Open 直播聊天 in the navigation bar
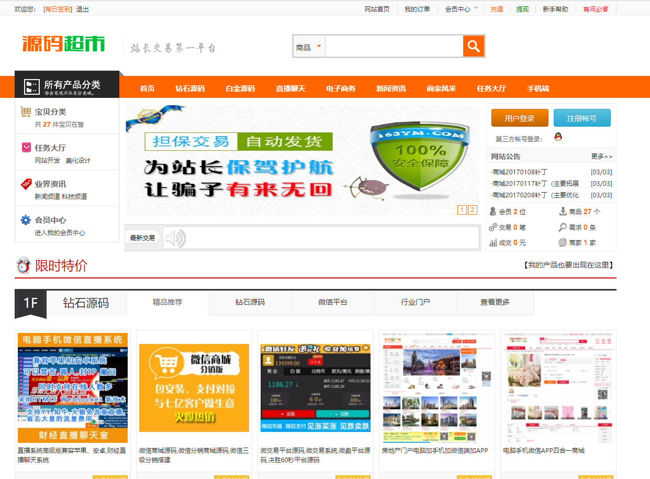 point(290,88)
